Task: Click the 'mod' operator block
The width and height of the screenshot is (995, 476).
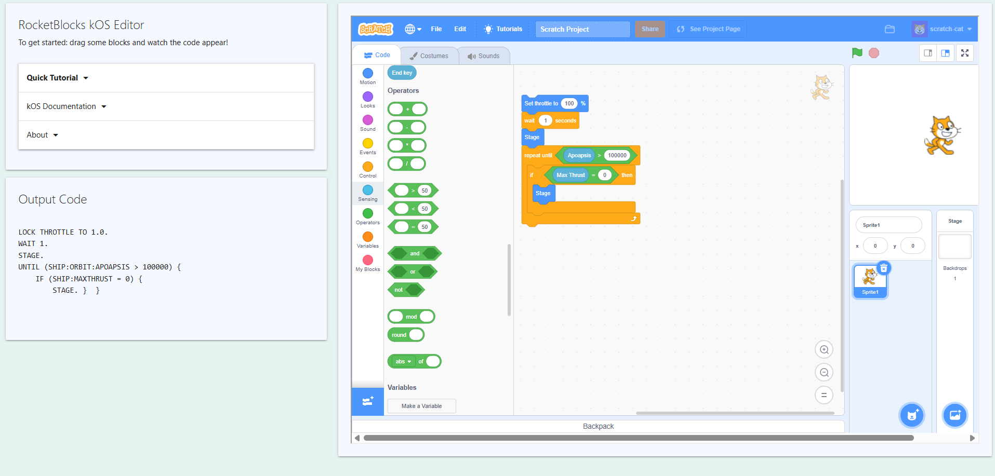Action: [x=412, y=317]
